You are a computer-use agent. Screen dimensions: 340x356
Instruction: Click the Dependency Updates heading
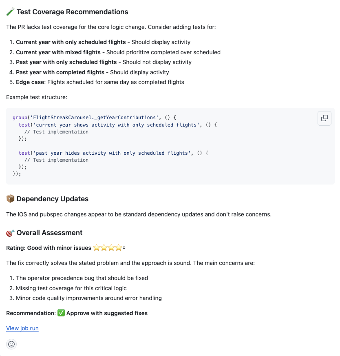[x=52, y=199]
